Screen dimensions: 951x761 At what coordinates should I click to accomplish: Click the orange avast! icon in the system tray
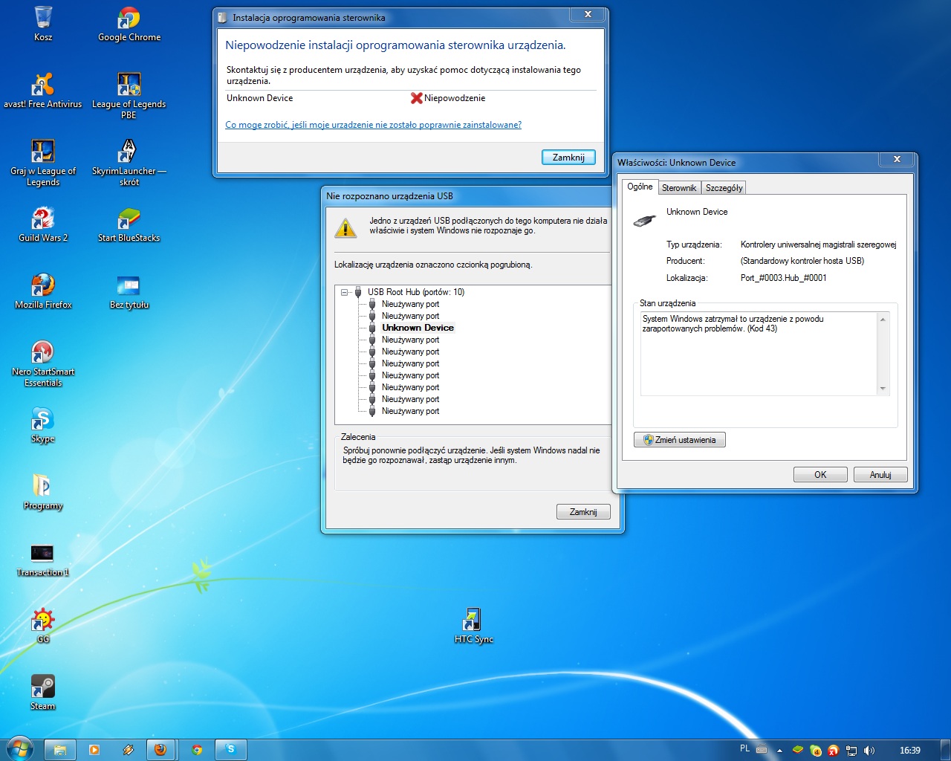pyautogui.click(x=834, y=751)
